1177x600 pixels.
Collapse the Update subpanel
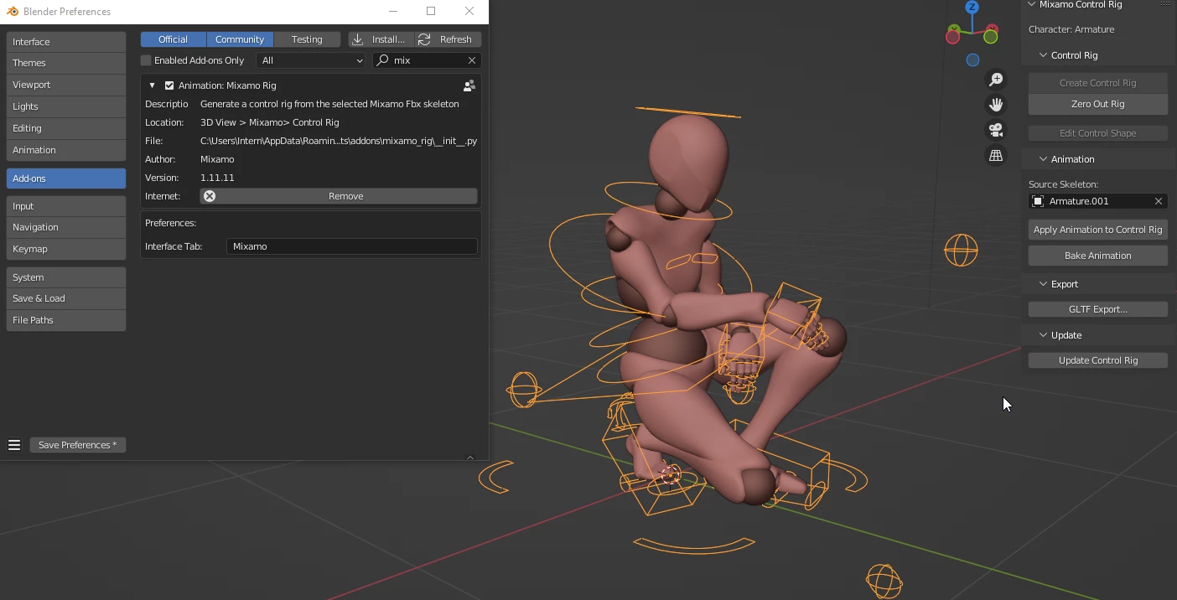(1044, 335)
